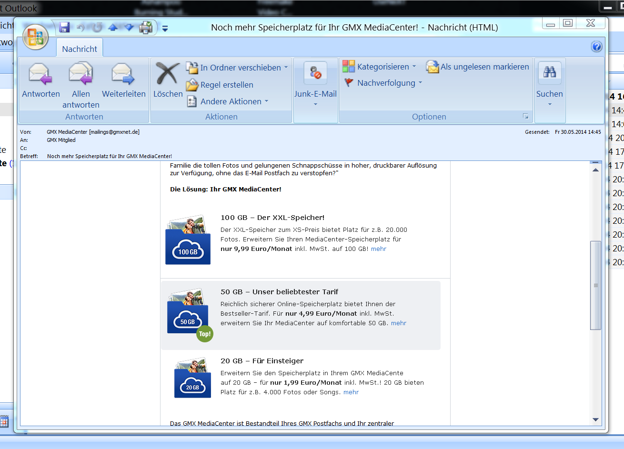The width and height of the screenshot is (624, 449).
Task: Click the round Office button
Action: [x=35, y=37]
